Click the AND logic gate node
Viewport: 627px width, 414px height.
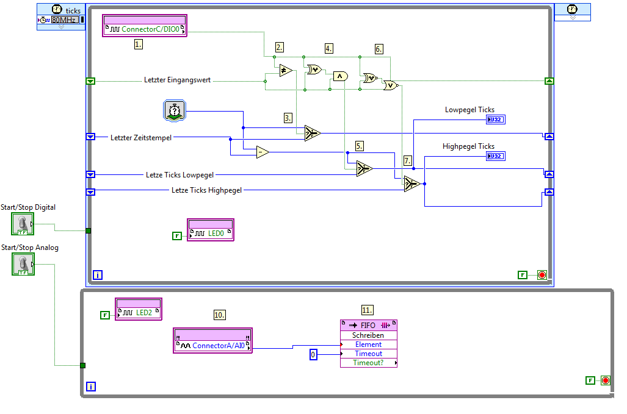coord(340,76)
